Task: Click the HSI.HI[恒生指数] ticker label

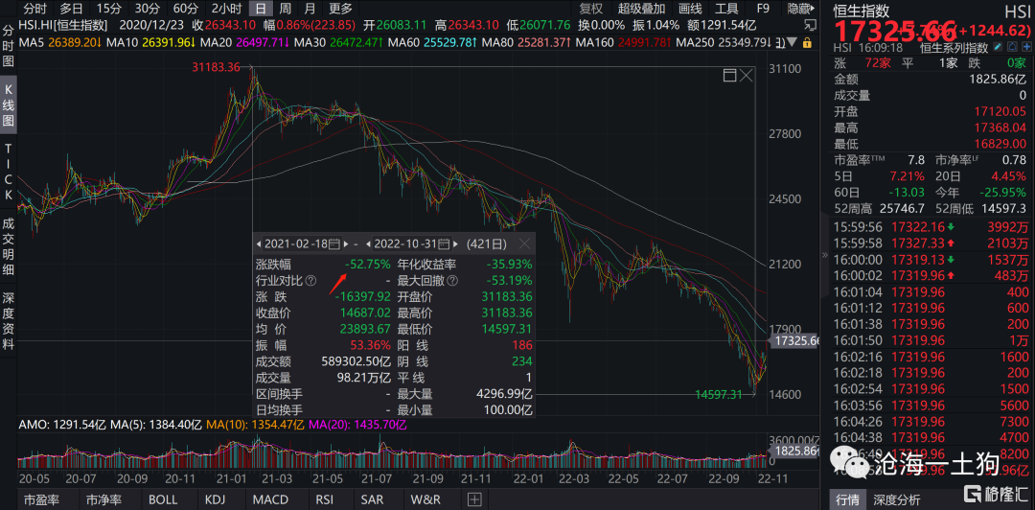Action: click(x=64, y=25)
